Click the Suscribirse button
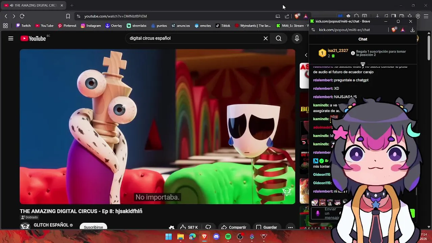The image size is (432, 243). pos(93,227)
